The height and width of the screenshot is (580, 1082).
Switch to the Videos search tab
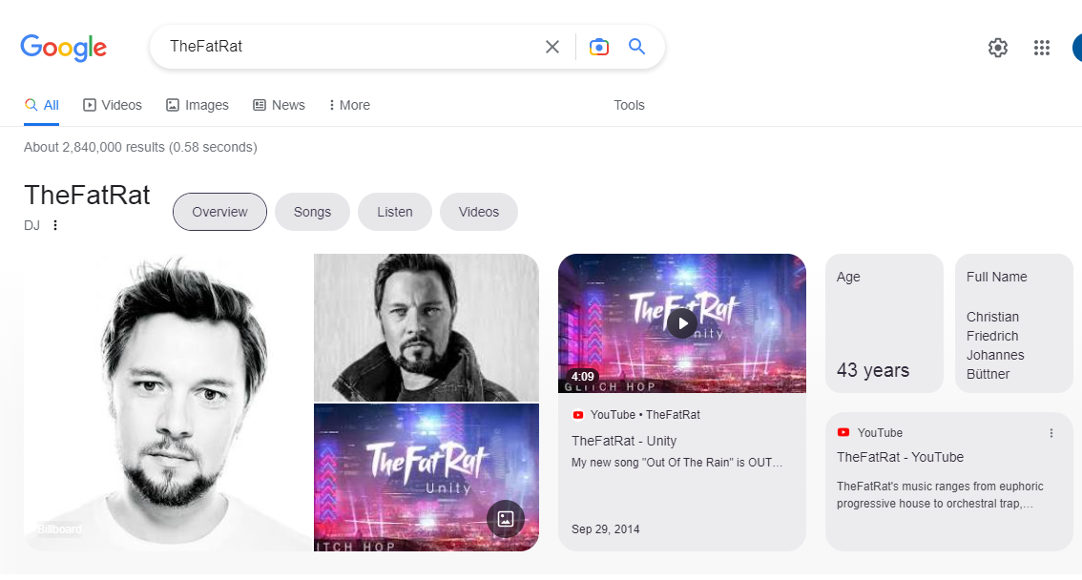pos(113,105)
